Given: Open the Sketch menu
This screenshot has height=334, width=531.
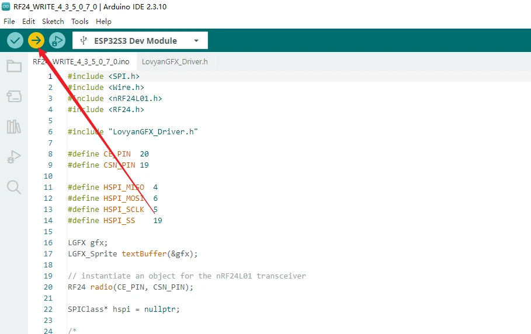Looking at the screenshot, I should (53, 22).
